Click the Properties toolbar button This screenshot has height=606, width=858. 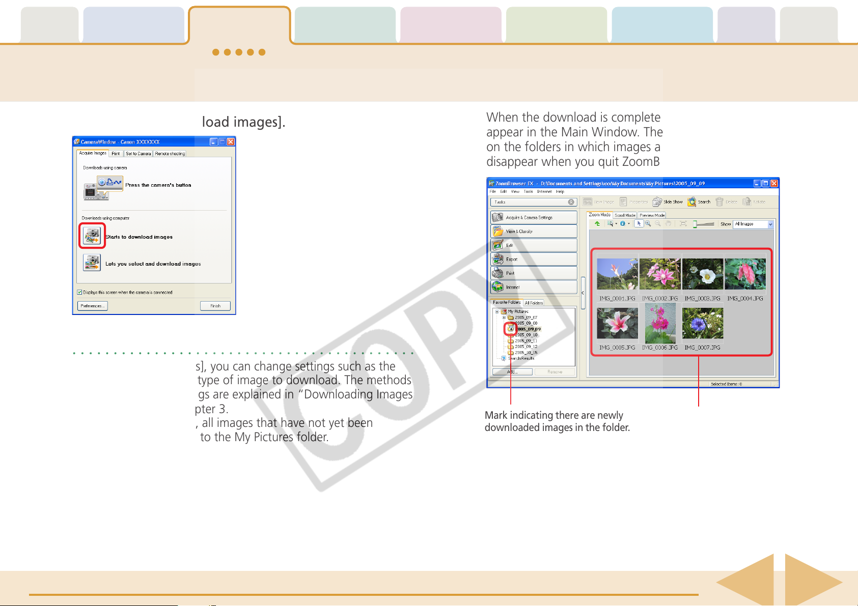pos(633,202)
